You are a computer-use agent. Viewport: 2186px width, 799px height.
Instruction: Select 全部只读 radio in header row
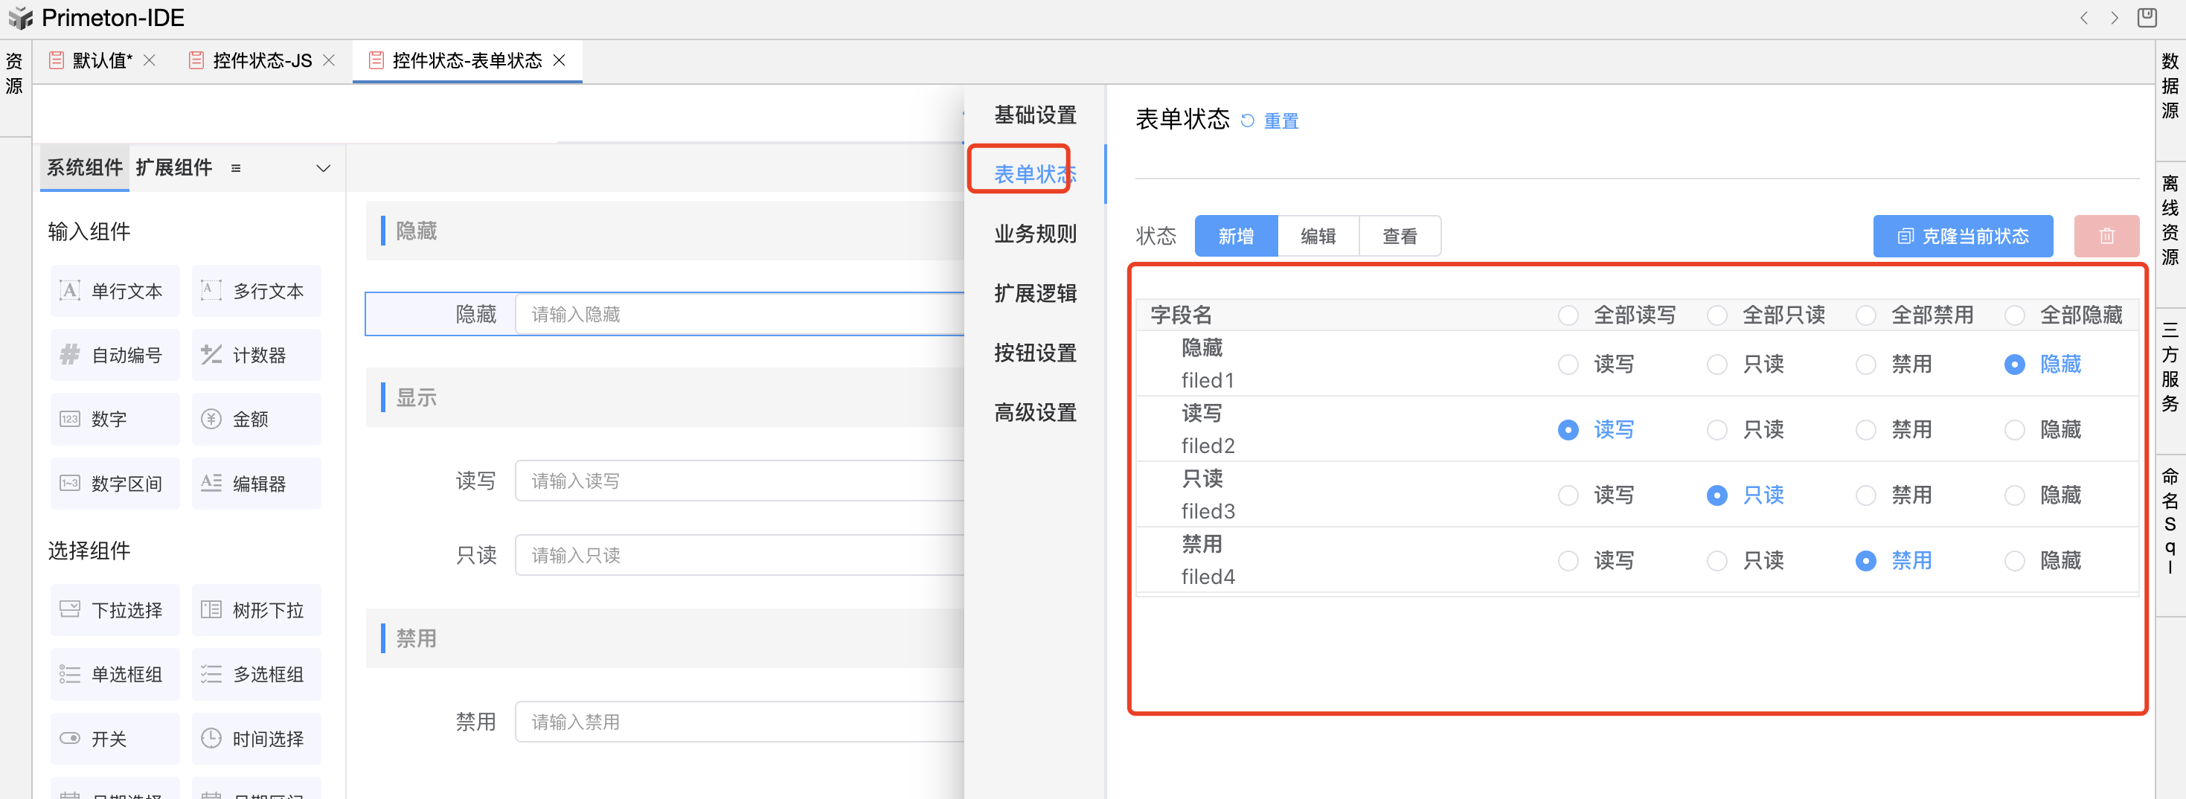coord(1717,315)
